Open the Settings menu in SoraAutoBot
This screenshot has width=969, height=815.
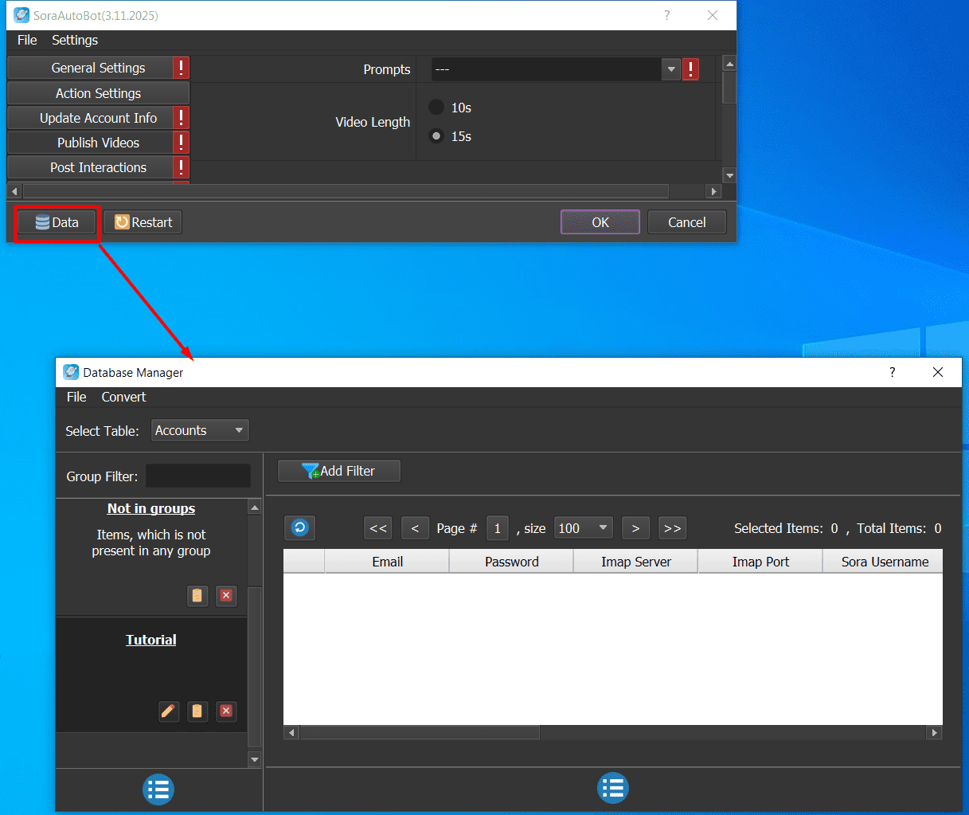click(x=74, y=40)
